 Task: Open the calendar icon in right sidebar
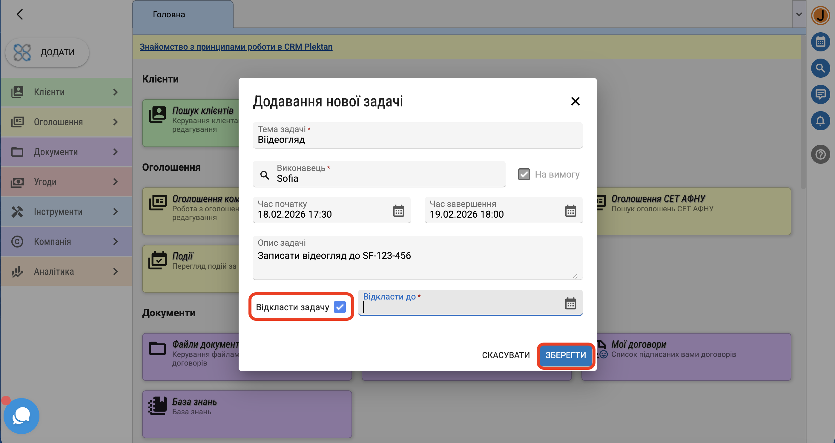coord(820,42)
